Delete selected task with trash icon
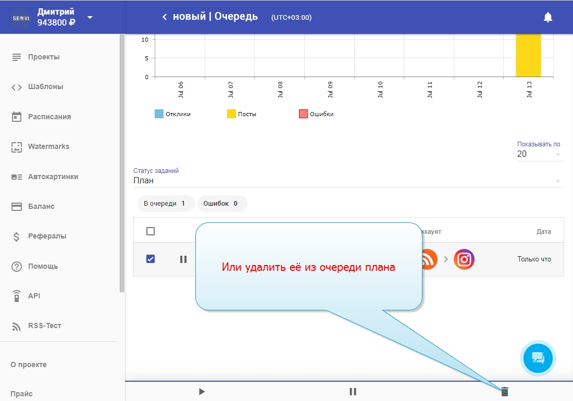 (x=504, y=392)
